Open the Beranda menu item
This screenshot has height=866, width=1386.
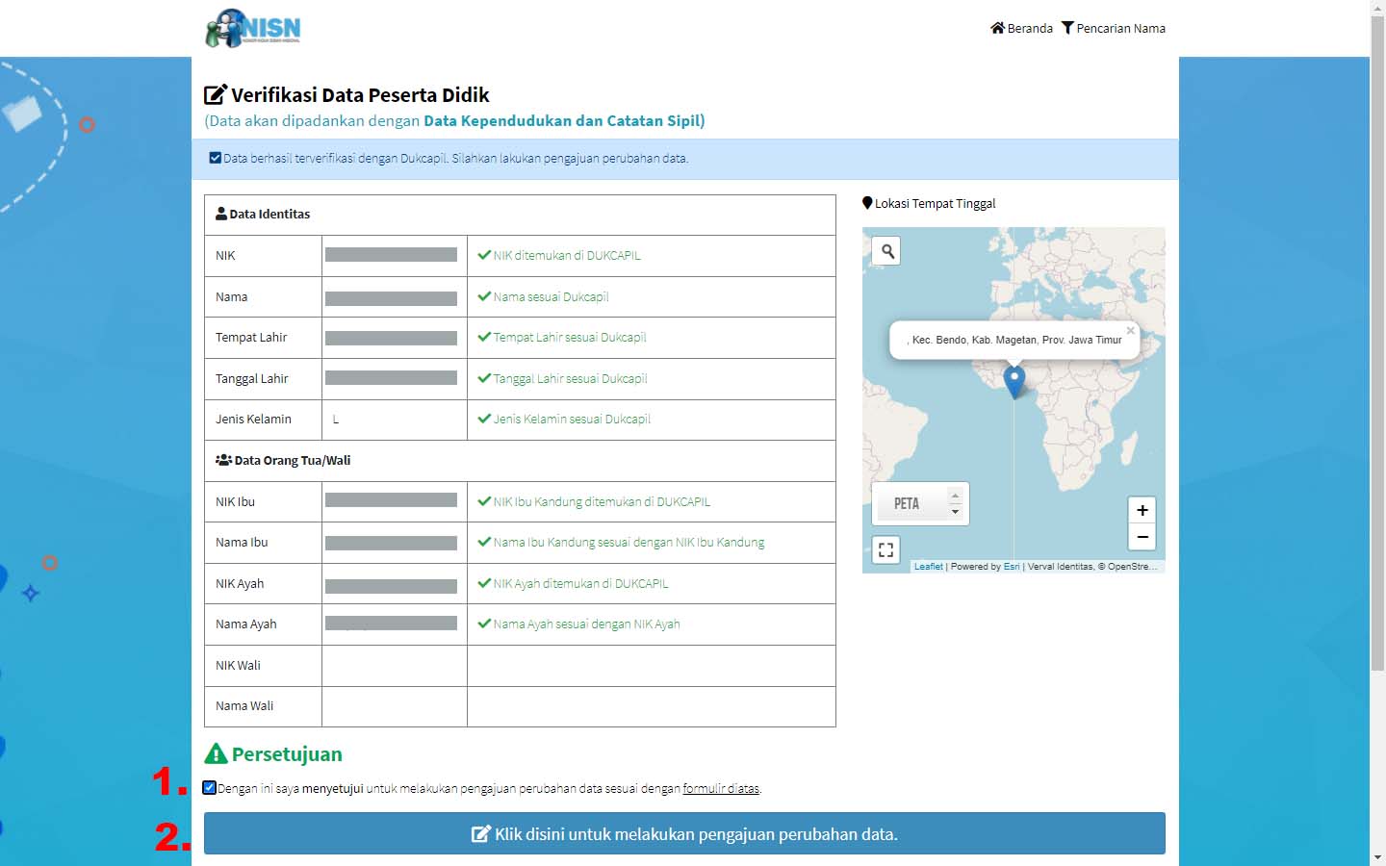[1028, 28]
